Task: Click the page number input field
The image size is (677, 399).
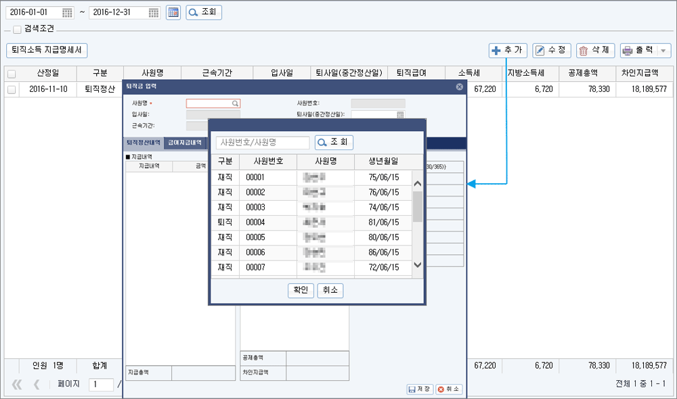Action: coord(101,385)
